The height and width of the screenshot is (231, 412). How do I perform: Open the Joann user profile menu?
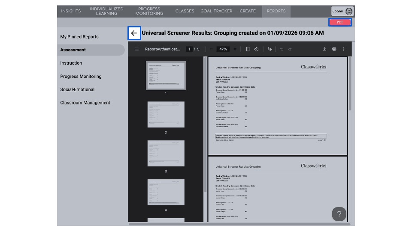[x=342, y=11]
